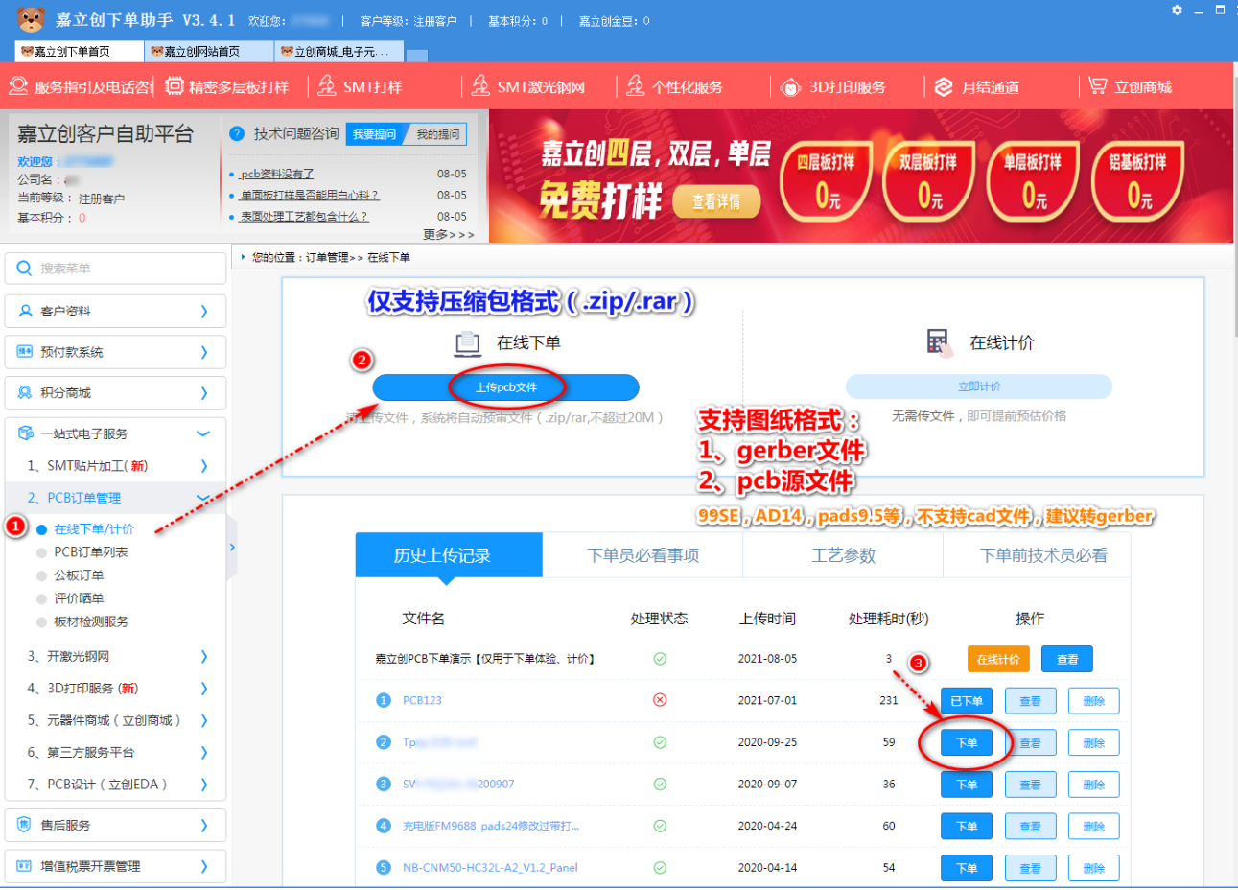Select the 公板订单 radio option
Screen dimensions: 1238x890
42,575
